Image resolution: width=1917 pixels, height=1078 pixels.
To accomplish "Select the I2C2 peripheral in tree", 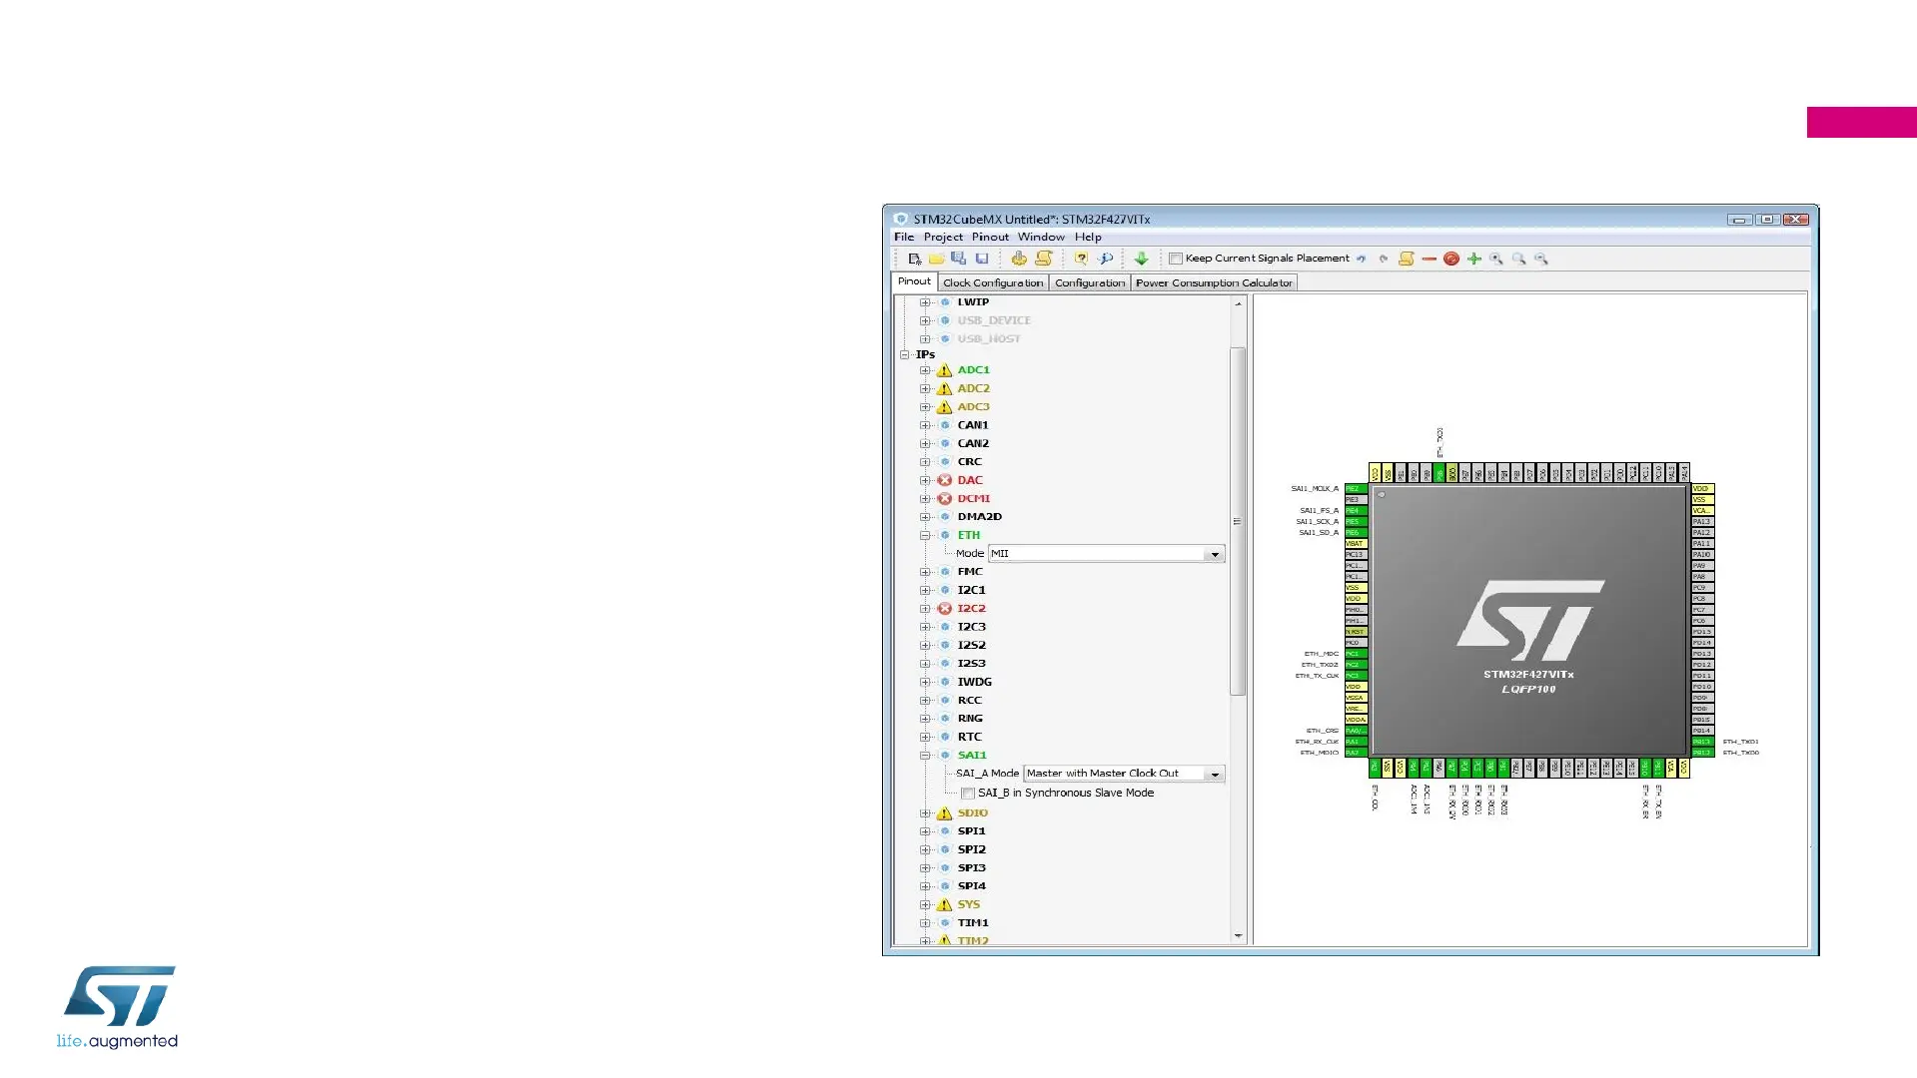I will click(x=971, y=609).
